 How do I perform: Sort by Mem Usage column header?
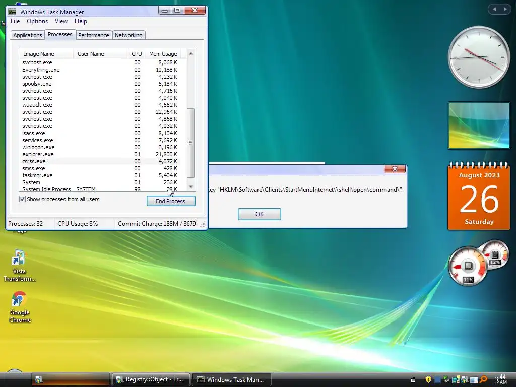pyautogui.click(x=163, y=54)
